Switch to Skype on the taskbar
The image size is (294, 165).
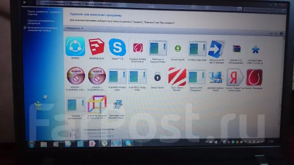coord(128,143)
